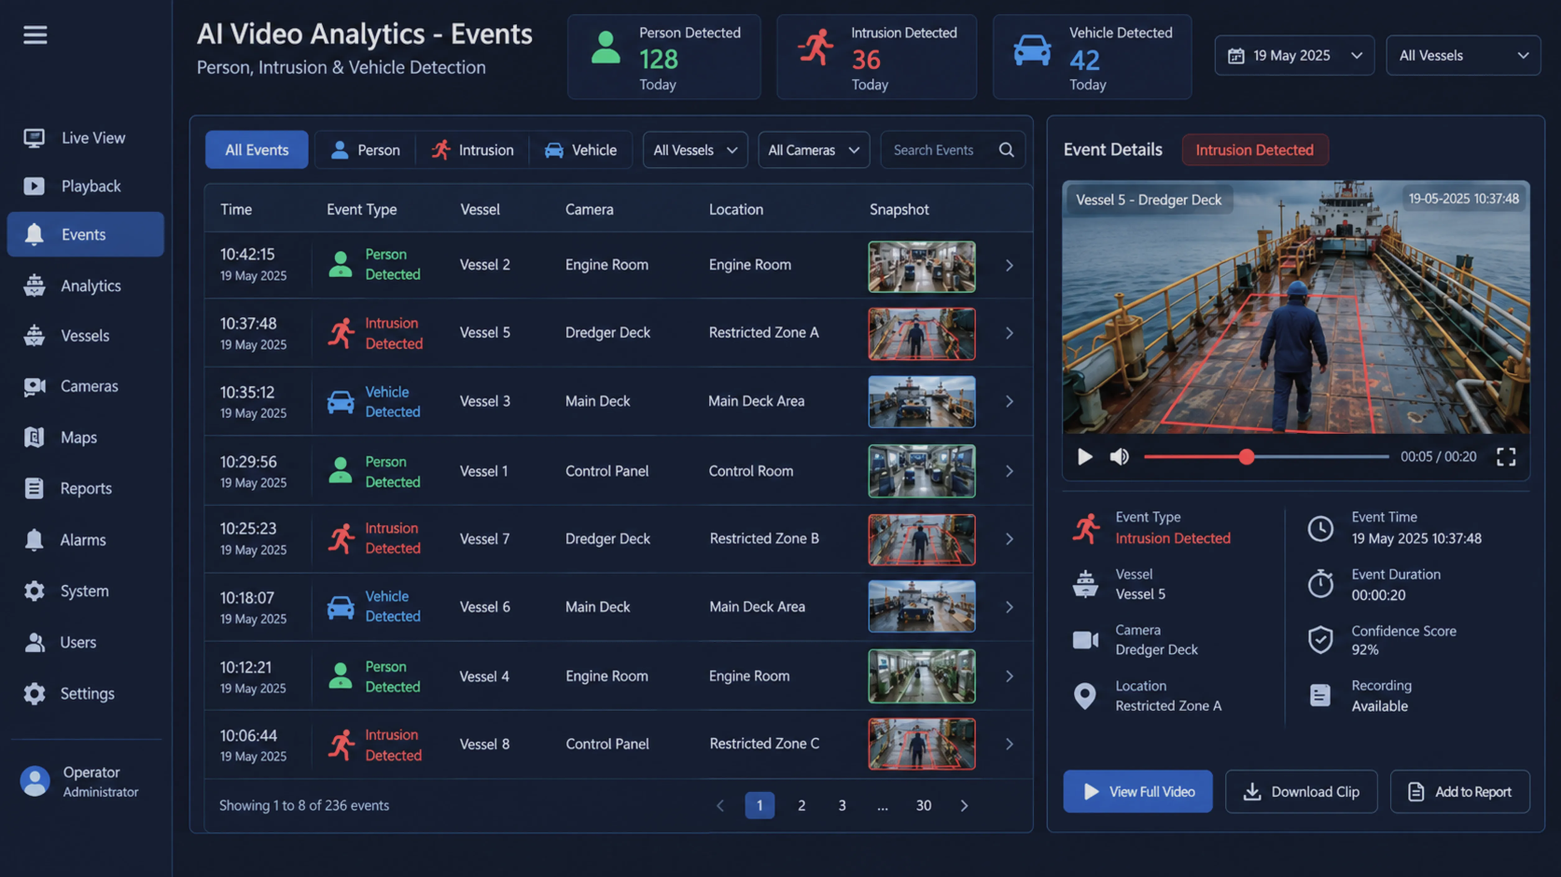Viewport: 1561px width, 877px height.
Task: Click the Intrusion Detected 36 stat card
Action: (876, 57)
